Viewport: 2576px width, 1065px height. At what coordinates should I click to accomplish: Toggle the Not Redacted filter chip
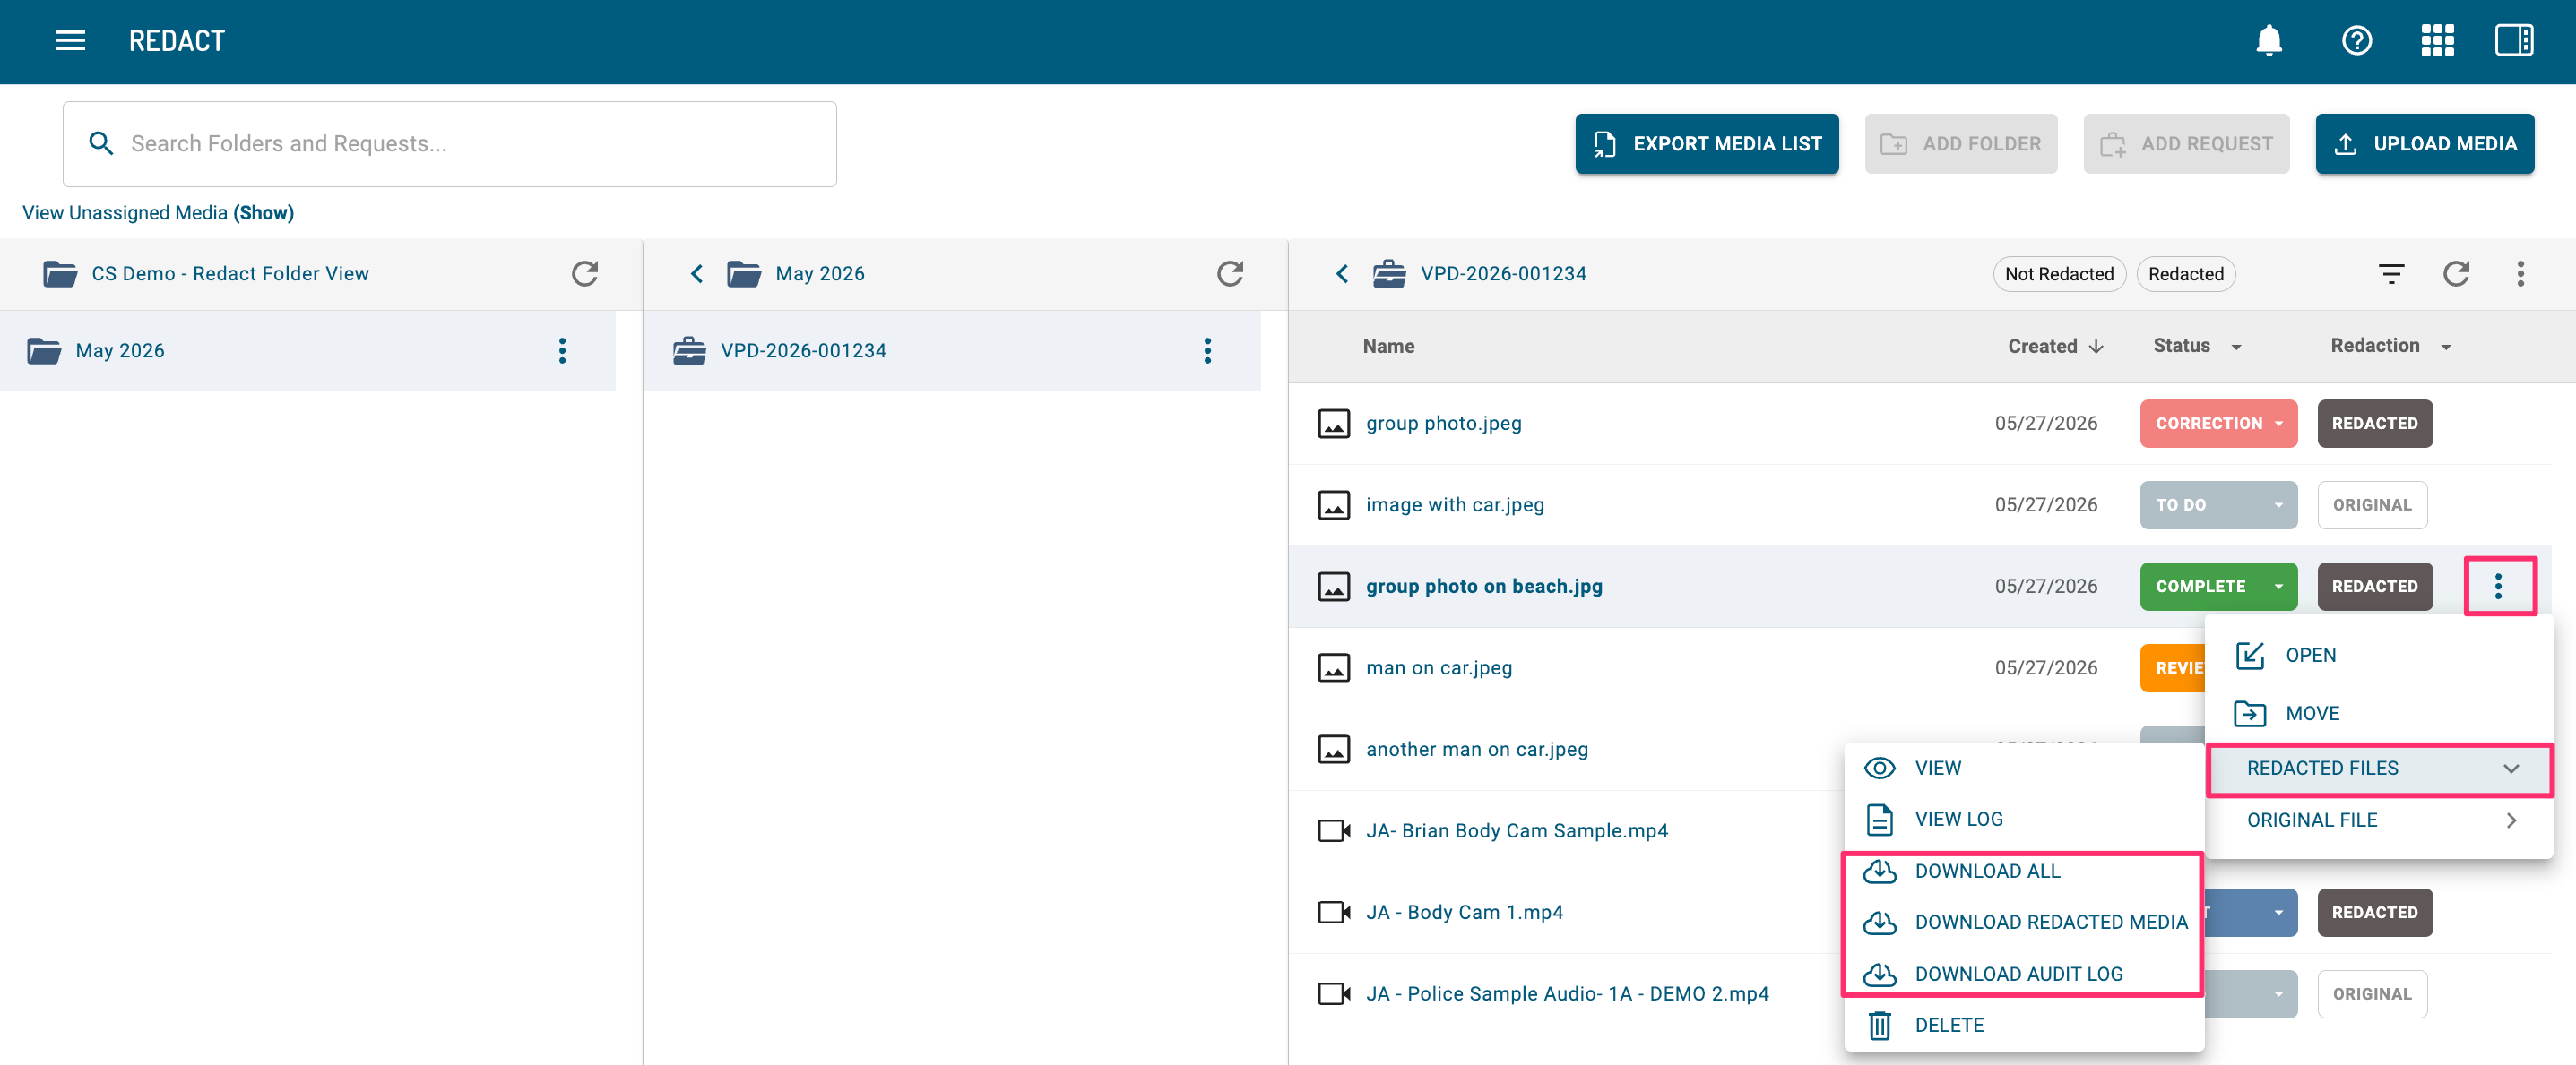click(x=2059, y=274)
